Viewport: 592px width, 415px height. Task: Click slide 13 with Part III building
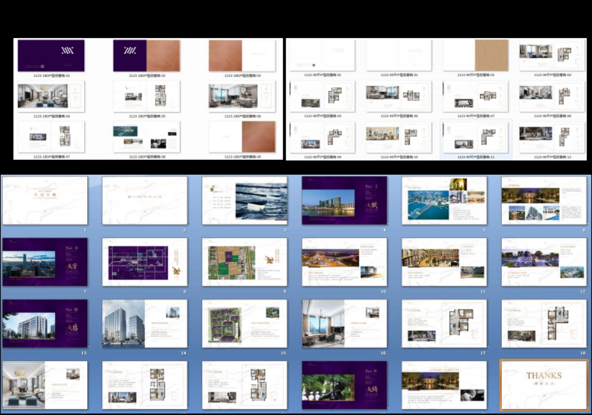coord(45,323)
